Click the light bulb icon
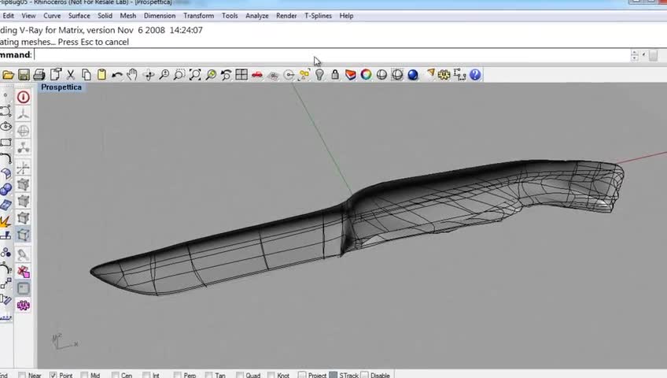The image size is (667, 378). (319, 75)
